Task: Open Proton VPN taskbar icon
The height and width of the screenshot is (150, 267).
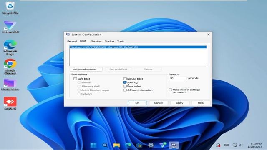Action: (x=163, y=145)
